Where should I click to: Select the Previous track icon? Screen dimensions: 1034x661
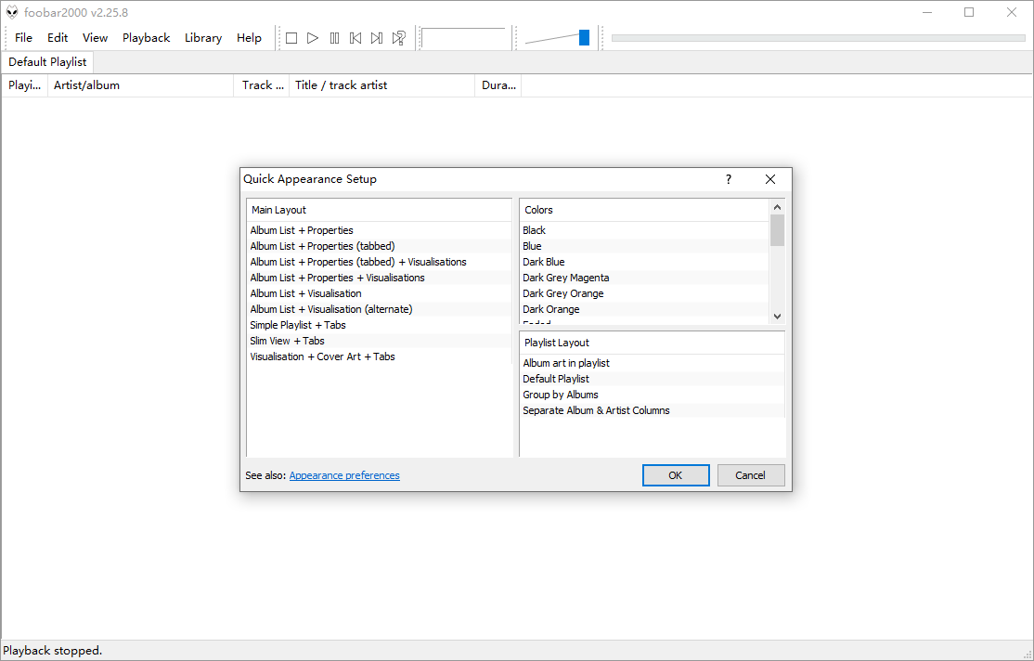point(355,37)
